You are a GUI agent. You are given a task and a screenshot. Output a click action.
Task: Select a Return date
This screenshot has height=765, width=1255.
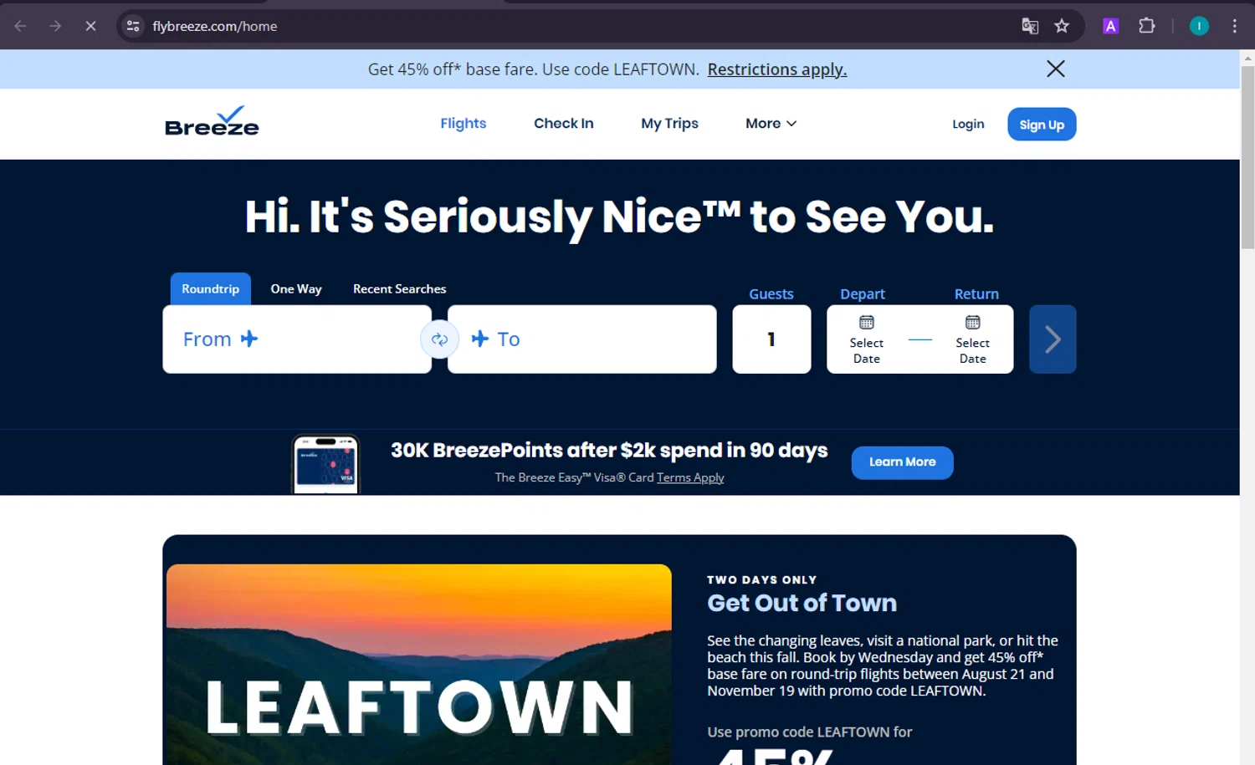(972, 350)
